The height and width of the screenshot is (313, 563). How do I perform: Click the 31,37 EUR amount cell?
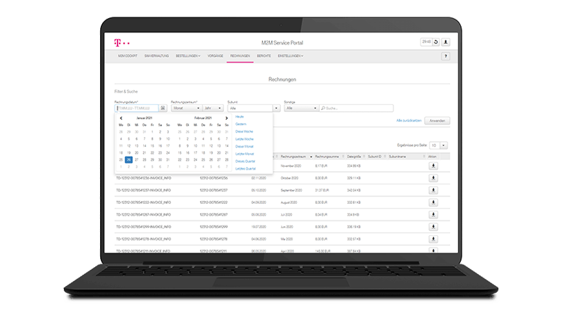tap(321, 191)
